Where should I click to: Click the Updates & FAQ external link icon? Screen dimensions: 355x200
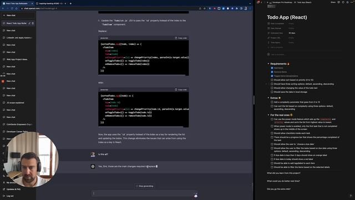point(4,189)
